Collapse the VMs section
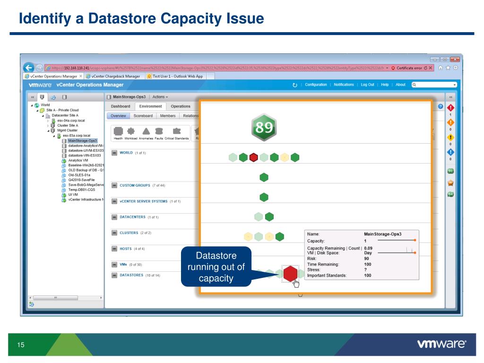Viewport: 484px width, 363px height. click(114, 265)
